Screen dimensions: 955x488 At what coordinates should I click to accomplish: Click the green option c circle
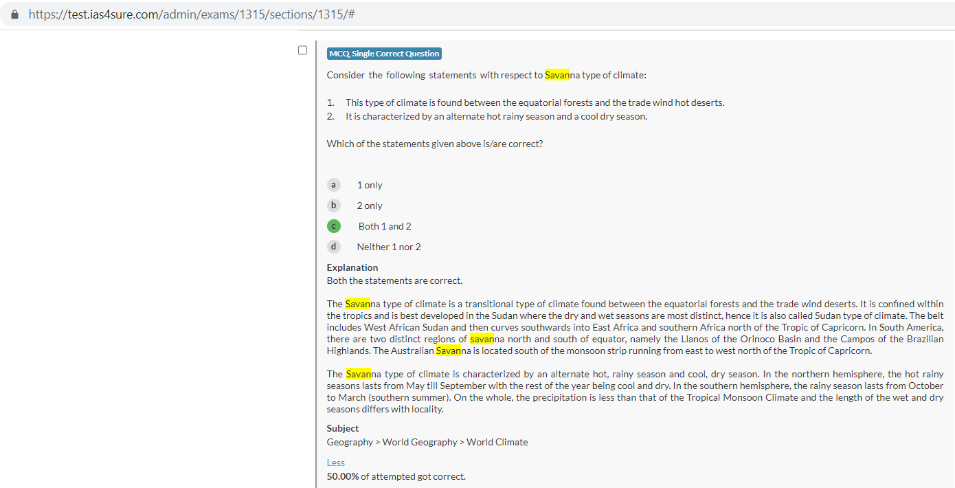pos(334,226)
